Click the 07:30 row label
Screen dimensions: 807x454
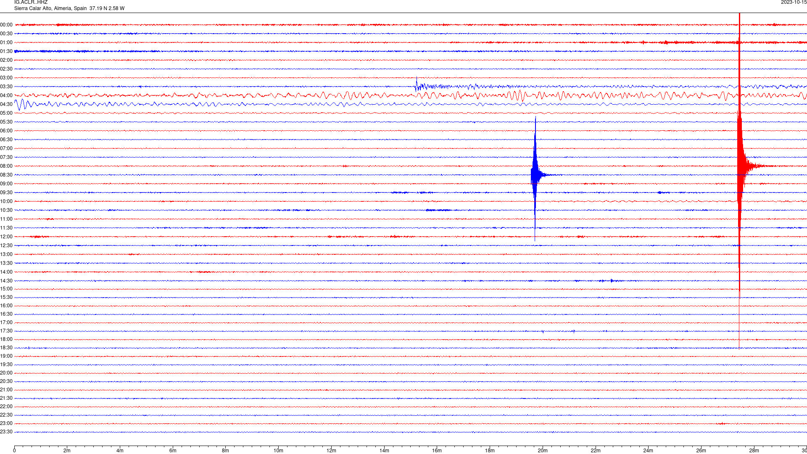click(x=6, y=157)
